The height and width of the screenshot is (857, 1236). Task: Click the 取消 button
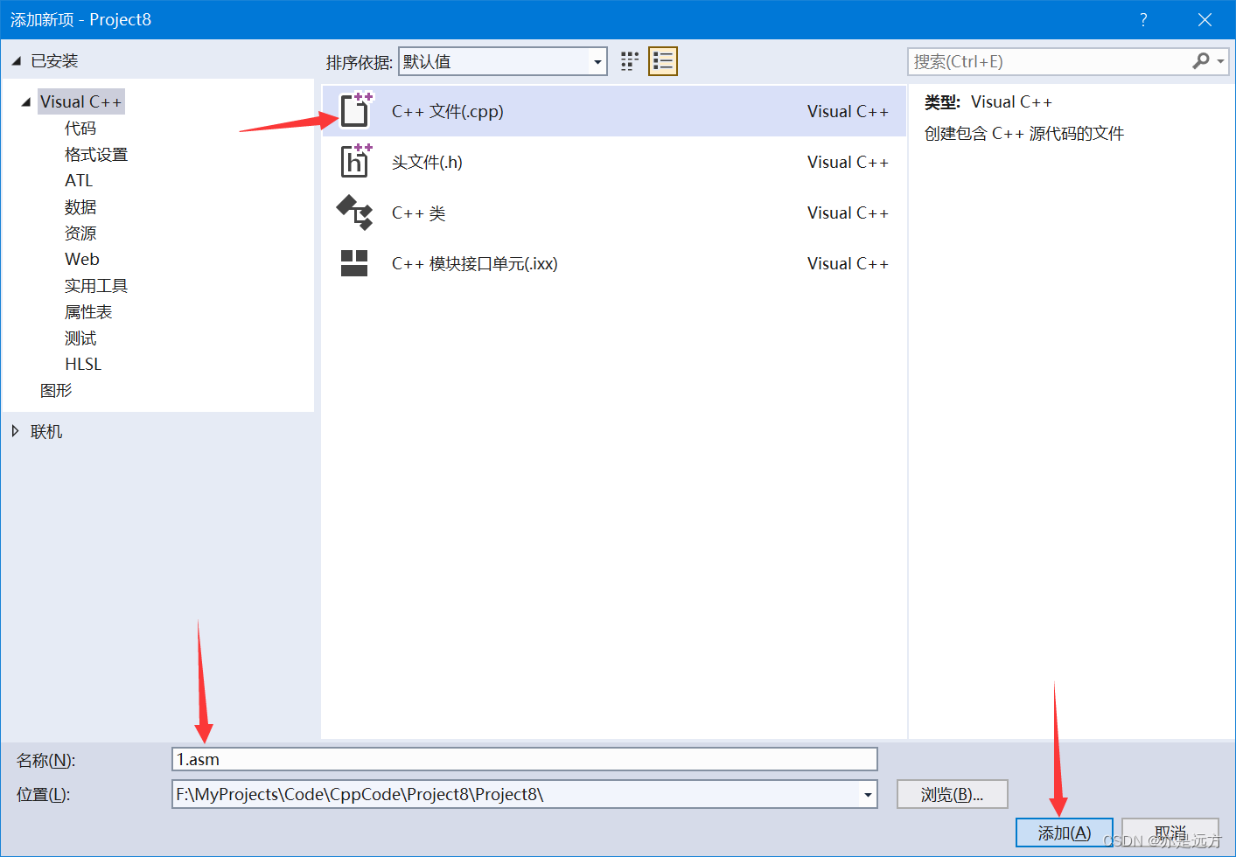(1170, 833)
